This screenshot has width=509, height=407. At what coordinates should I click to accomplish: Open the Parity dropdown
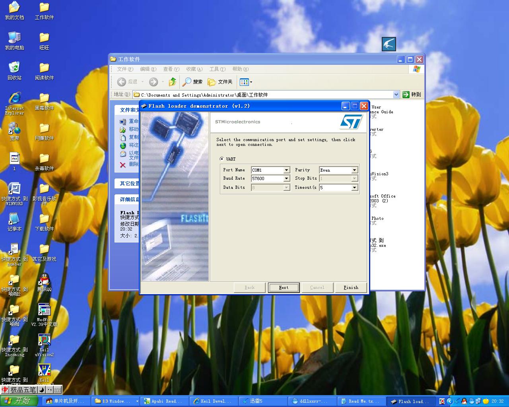coord(354,170)
